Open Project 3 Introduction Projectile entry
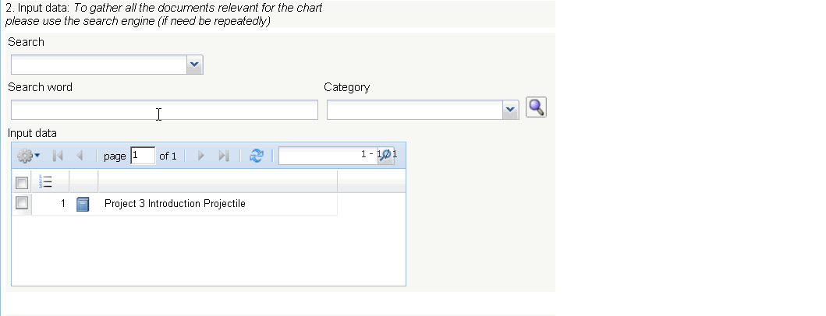The height and width of the screenshot is (316, 826). (x=175, y=204)
